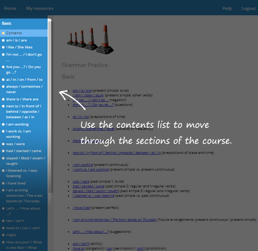The image size is (258, 251).
Task: Click the bullet icon beside 'at / in / on / from / to'
Action: (x=3, y=80)
